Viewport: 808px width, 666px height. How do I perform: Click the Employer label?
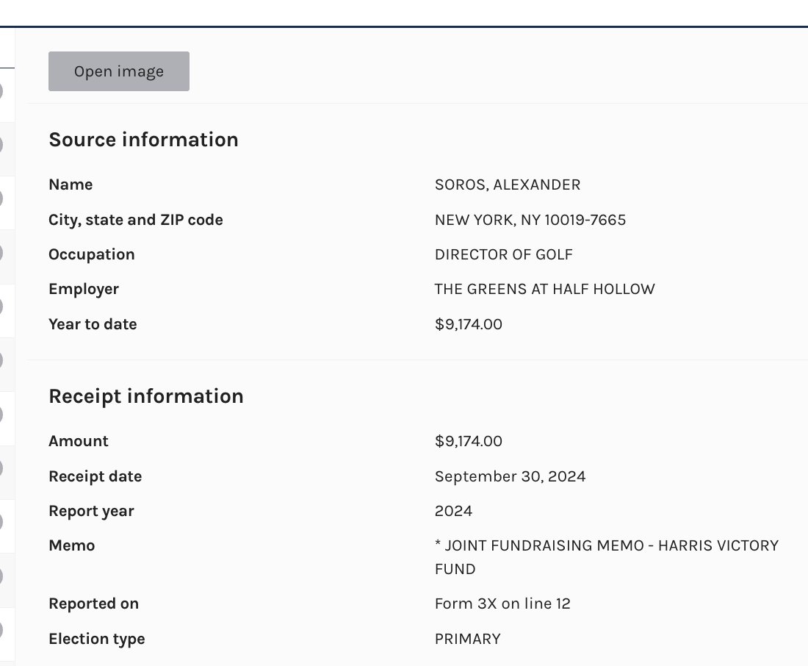[x=84, y=289]
